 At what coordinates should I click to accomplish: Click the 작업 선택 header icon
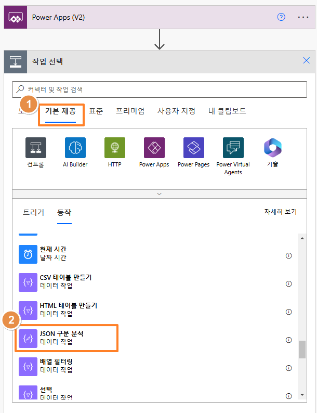point(16,62)
